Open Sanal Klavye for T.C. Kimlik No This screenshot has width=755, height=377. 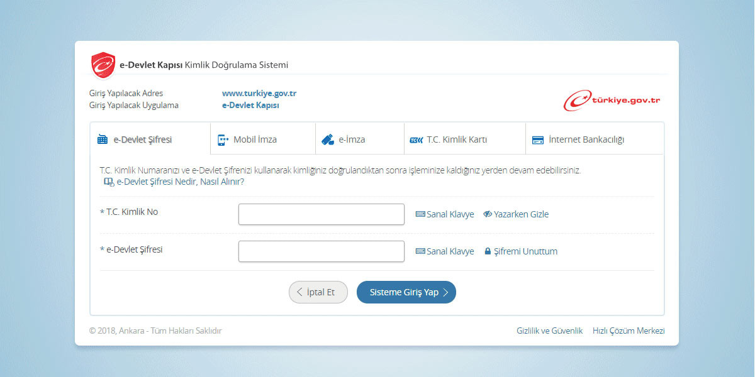(450, 214)
